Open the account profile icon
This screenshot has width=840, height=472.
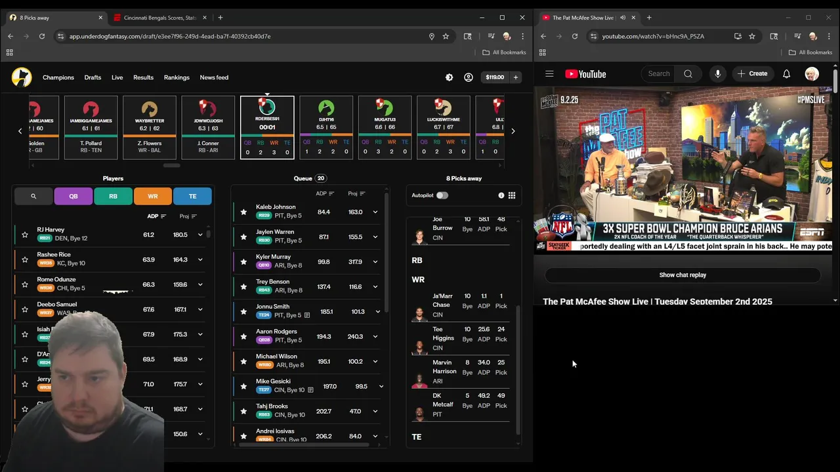coord(469,77)
